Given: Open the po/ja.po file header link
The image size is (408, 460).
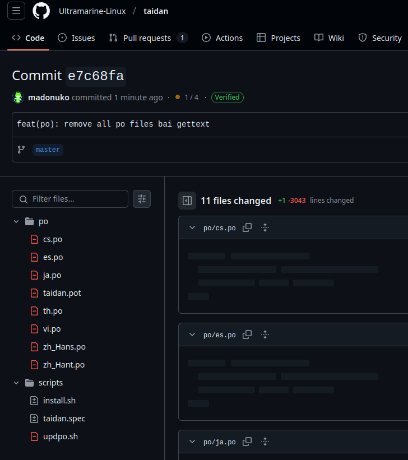Looking at the screenshot, I should click(x=220, y=442).
